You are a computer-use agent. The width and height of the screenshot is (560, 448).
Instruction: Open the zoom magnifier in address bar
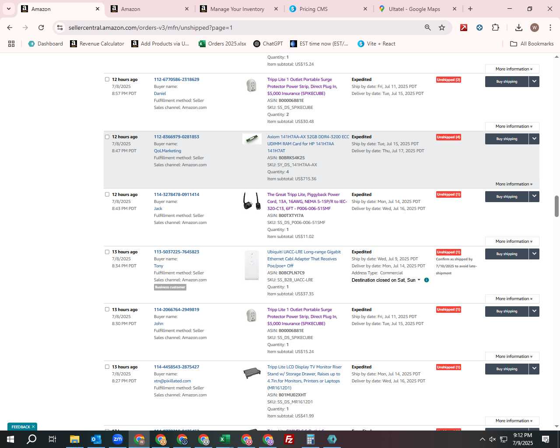[x=427, y=28]
